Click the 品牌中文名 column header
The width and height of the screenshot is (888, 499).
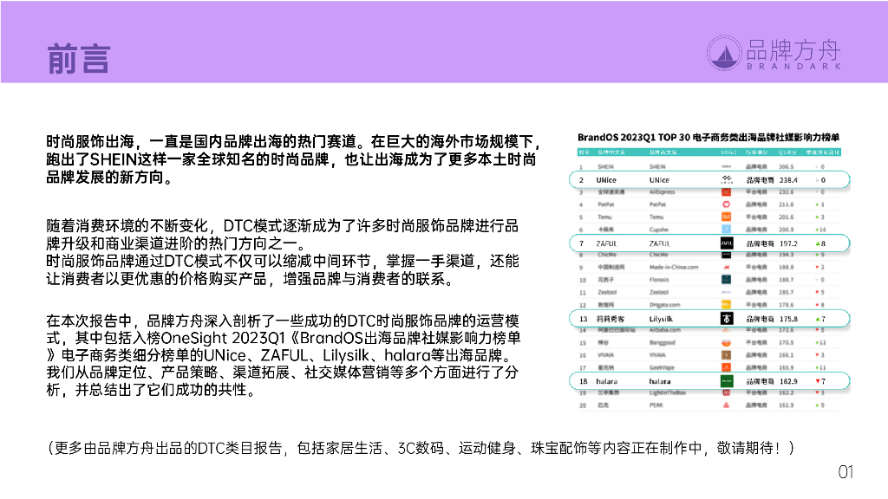pos(611,152)
